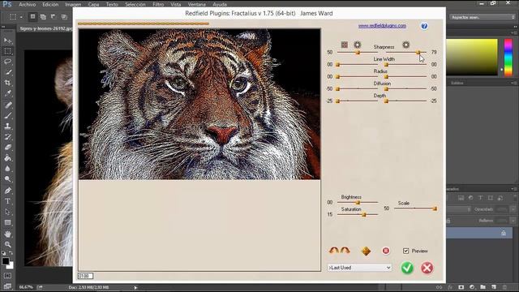This screenshot has height=292, width=519.
Task: Select the Brush tool
Action: [7, 115]
